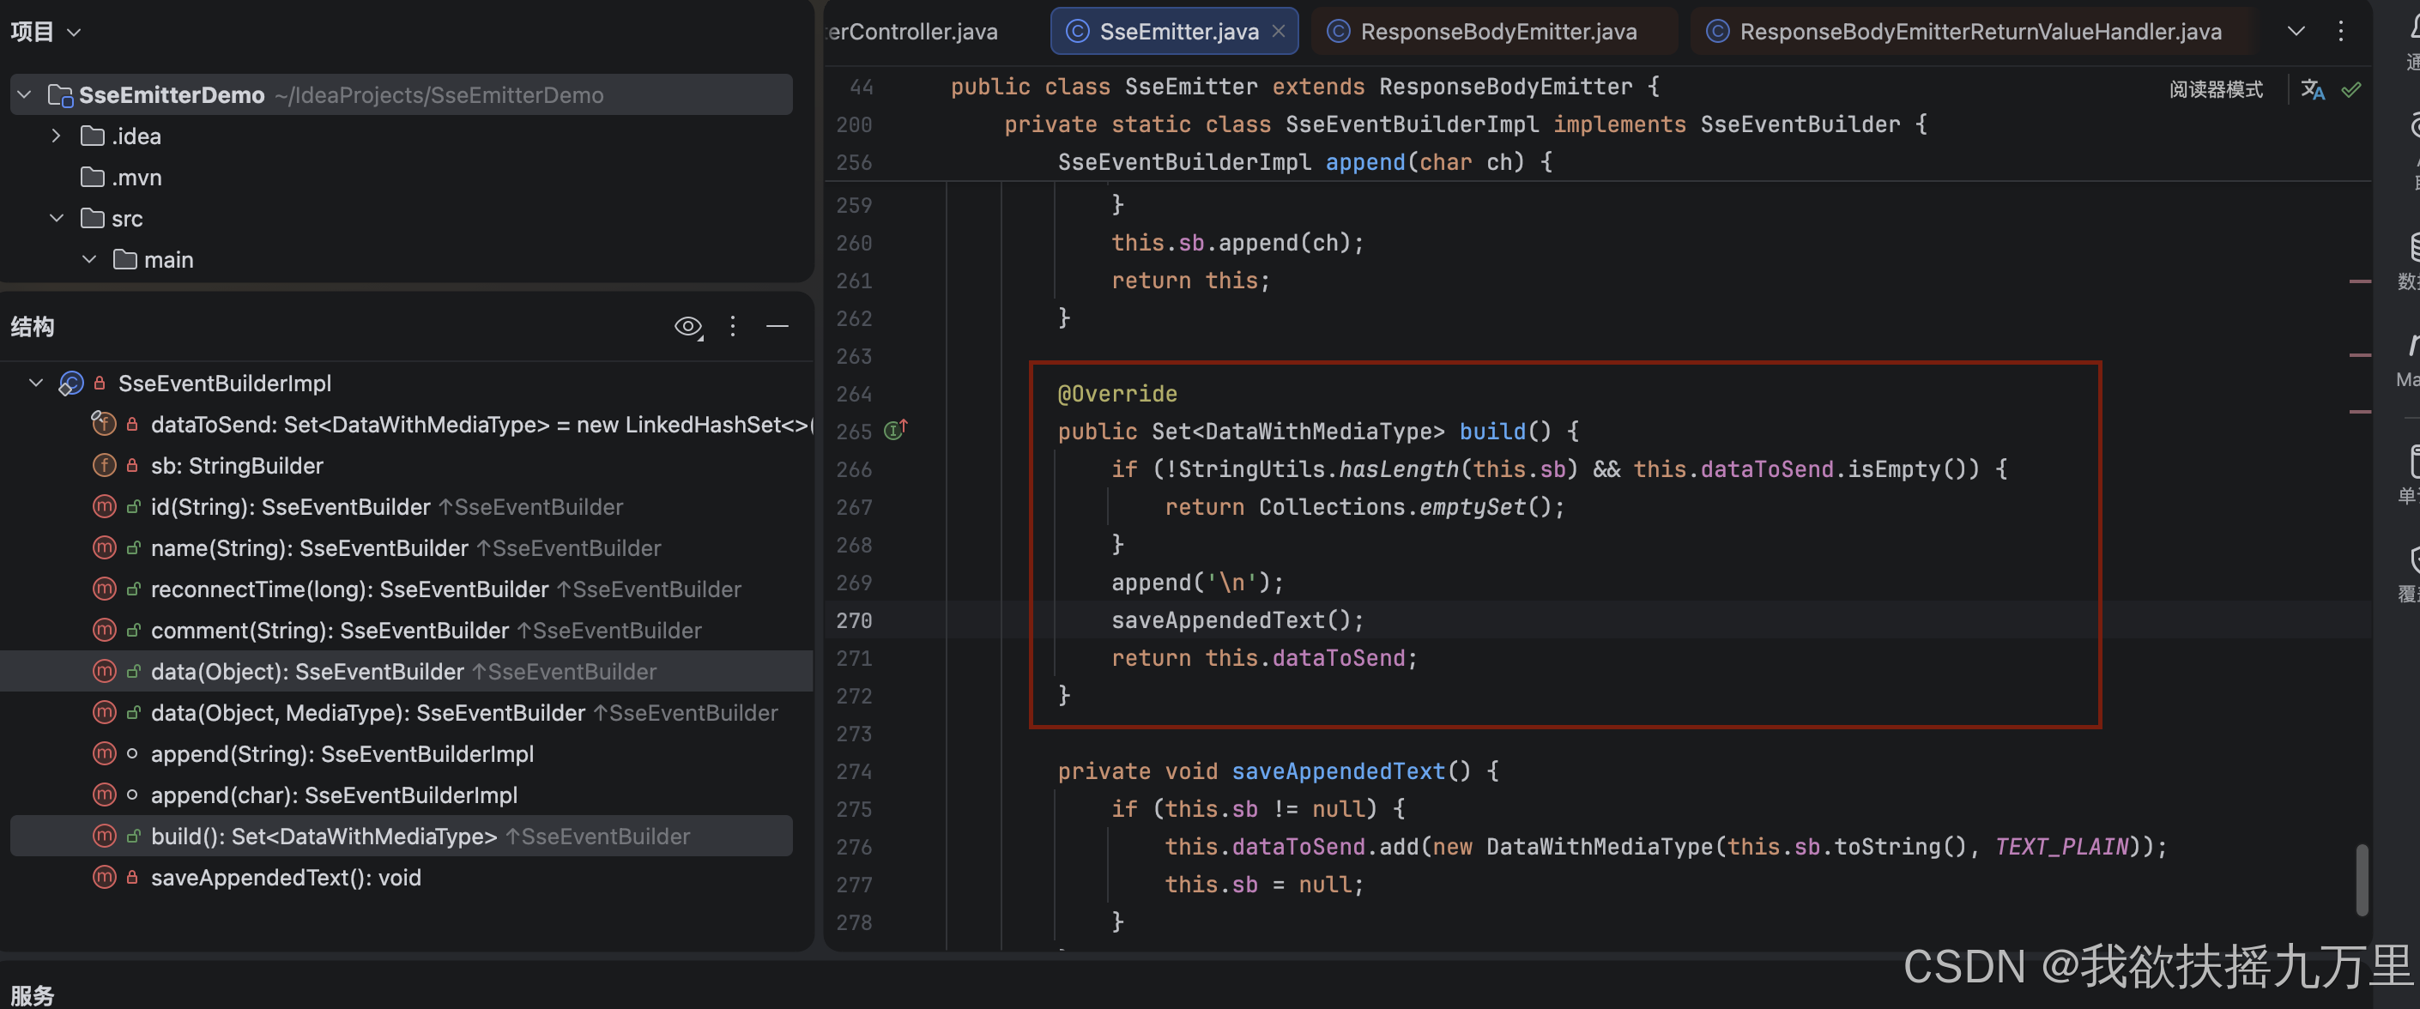Click the implements-method gutter icon at line 265
The image size is (2420, 1009).
(x=895, y=430)
